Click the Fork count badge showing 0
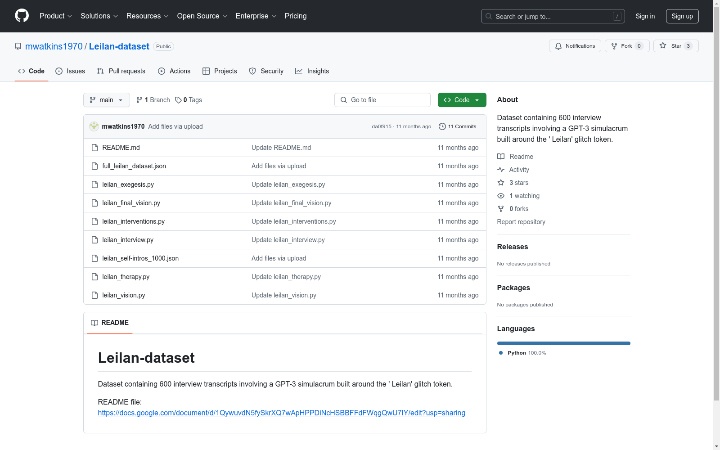Screen dimensions: 720x450 pyautogui.click(x=639, y=46)
